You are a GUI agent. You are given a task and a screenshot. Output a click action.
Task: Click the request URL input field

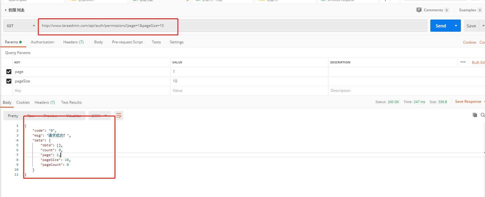point(233,26)
